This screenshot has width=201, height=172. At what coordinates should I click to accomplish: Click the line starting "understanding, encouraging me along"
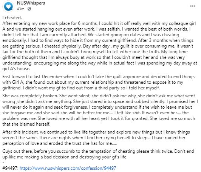pos(100,63)
